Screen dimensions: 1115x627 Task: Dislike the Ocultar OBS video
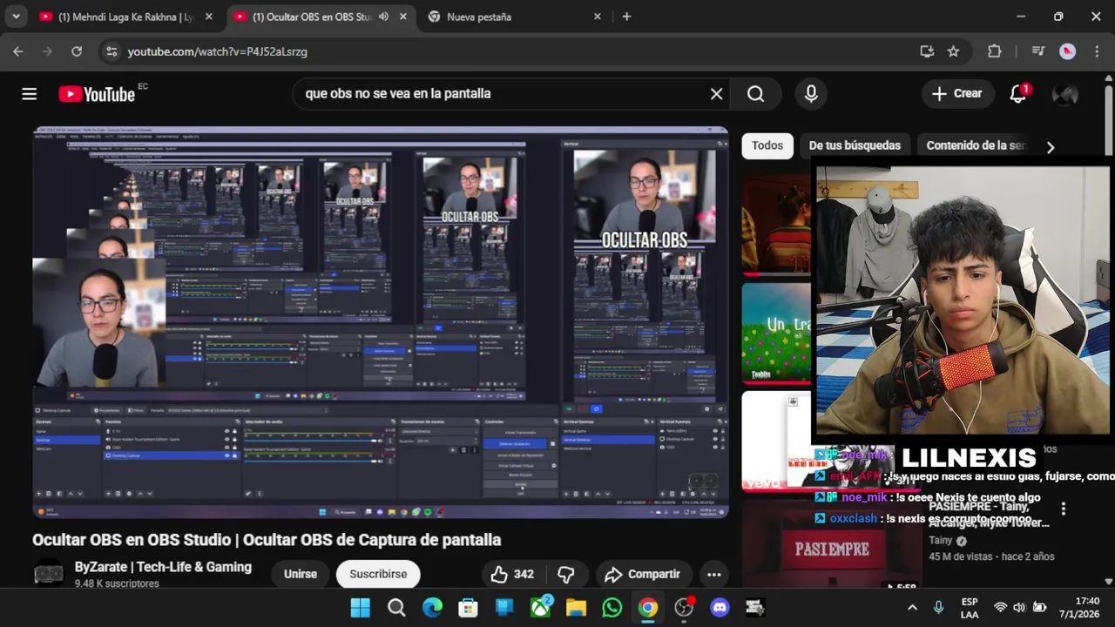click(x=566, y=574)
